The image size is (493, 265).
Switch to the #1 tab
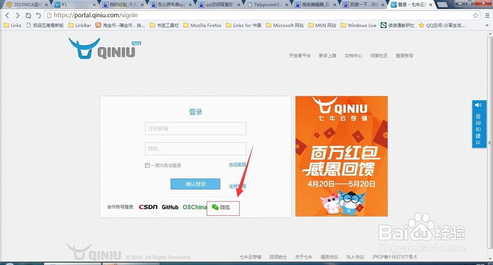coord(74,5)
